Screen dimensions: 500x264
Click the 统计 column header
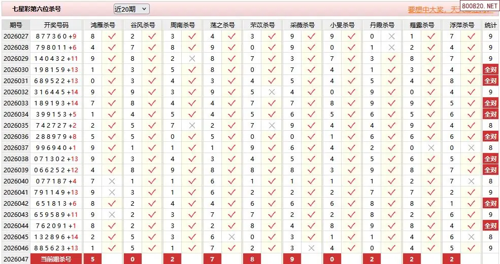click(490, 25)
